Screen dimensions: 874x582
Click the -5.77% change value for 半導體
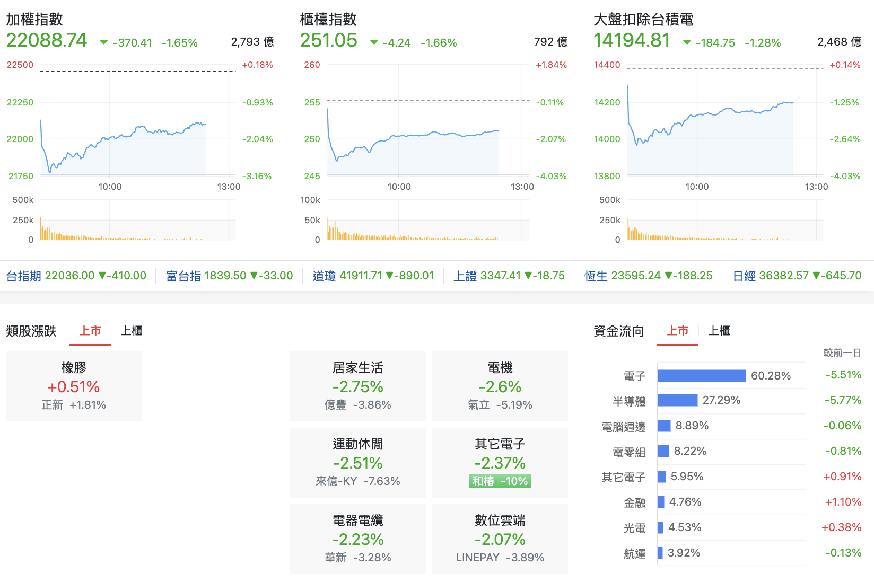click(843, 400)
